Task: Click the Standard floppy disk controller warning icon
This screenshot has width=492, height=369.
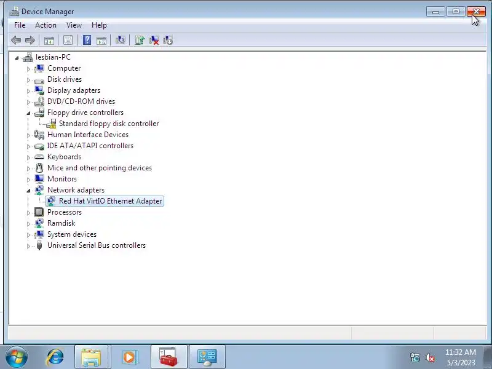Action: (51, 124)
